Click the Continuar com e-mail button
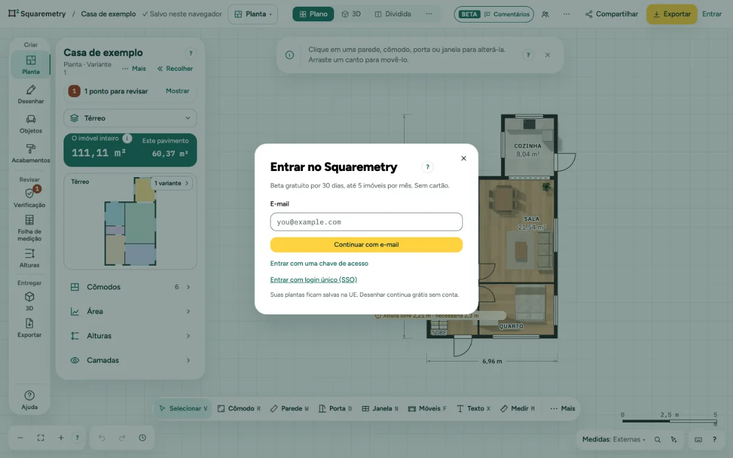This screenshot has height=458, width=733. coord(366,244)
